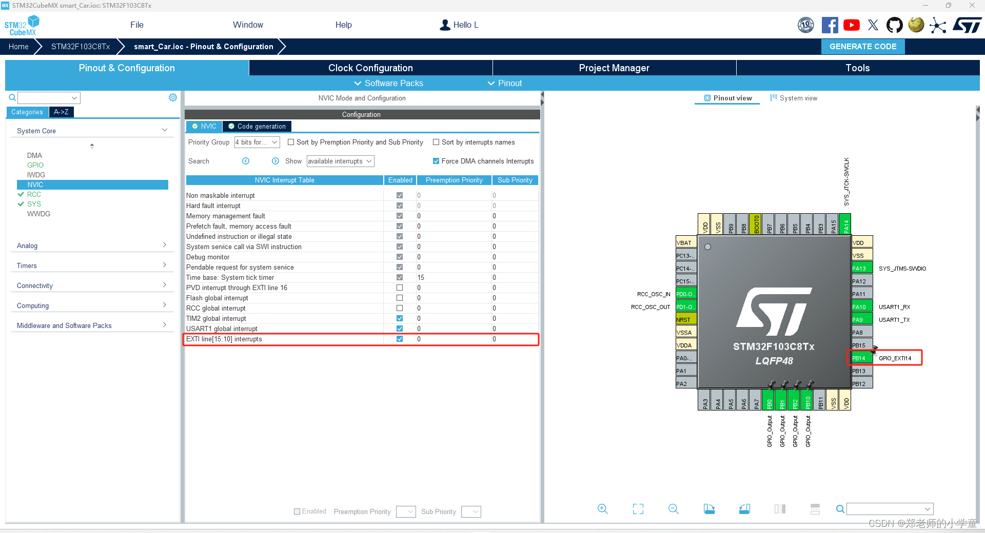Select RCC in System Core list
The image size is (985, 533).
coord(34,194)
